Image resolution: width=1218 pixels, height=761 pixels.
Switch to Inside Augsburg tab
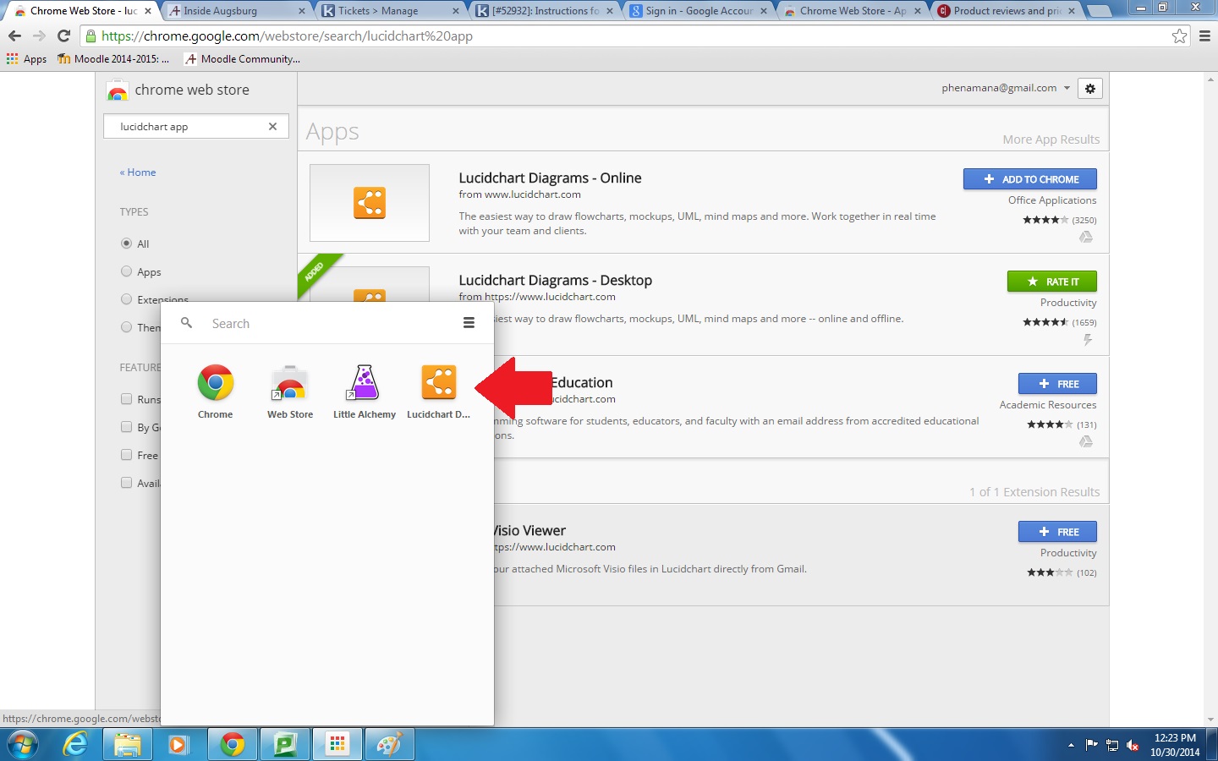(x=237, y=11)
